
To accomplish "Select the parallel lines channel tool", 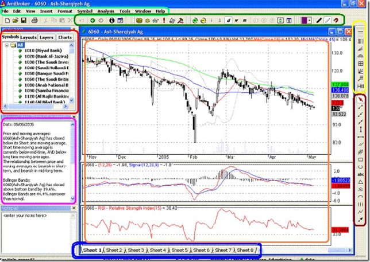I will 360,144.
